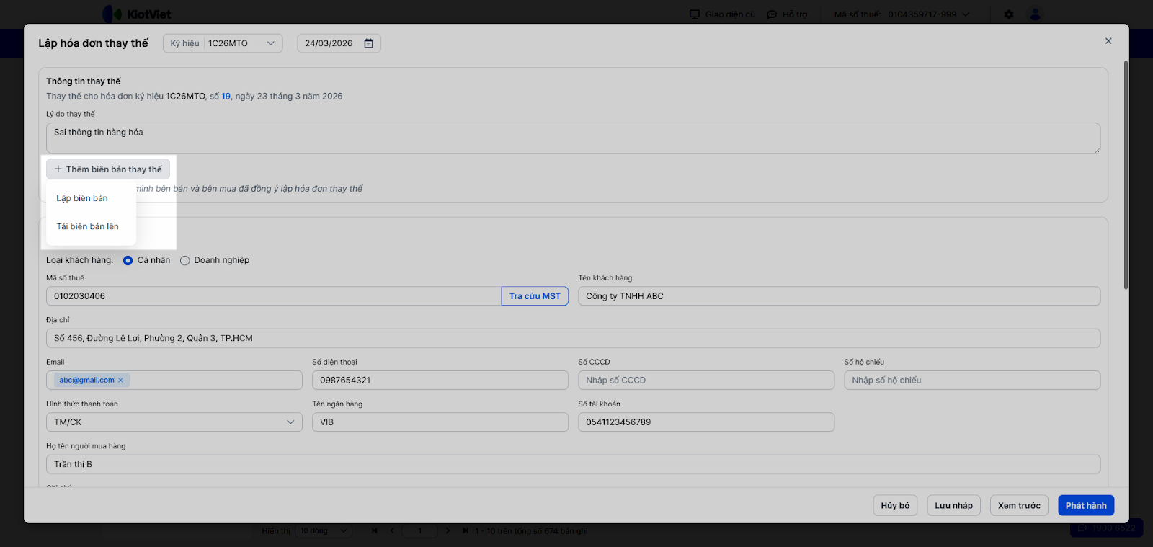Click the Giao diện cũ monitor icon

pyautogui.click(x=695, y=14)
